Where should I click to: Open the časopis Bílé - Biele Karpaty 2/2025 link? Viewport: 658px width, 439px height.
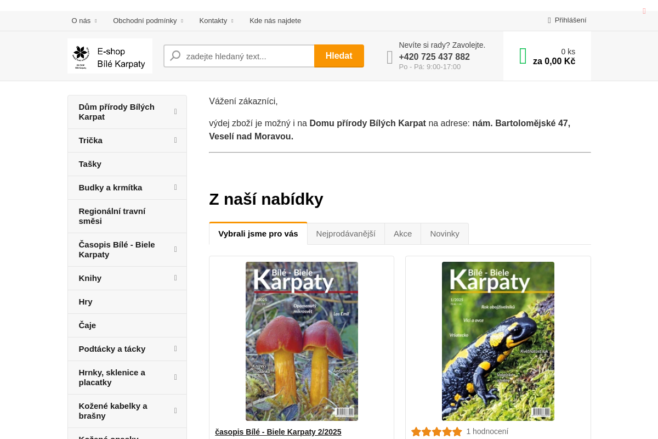click(278, 432)
